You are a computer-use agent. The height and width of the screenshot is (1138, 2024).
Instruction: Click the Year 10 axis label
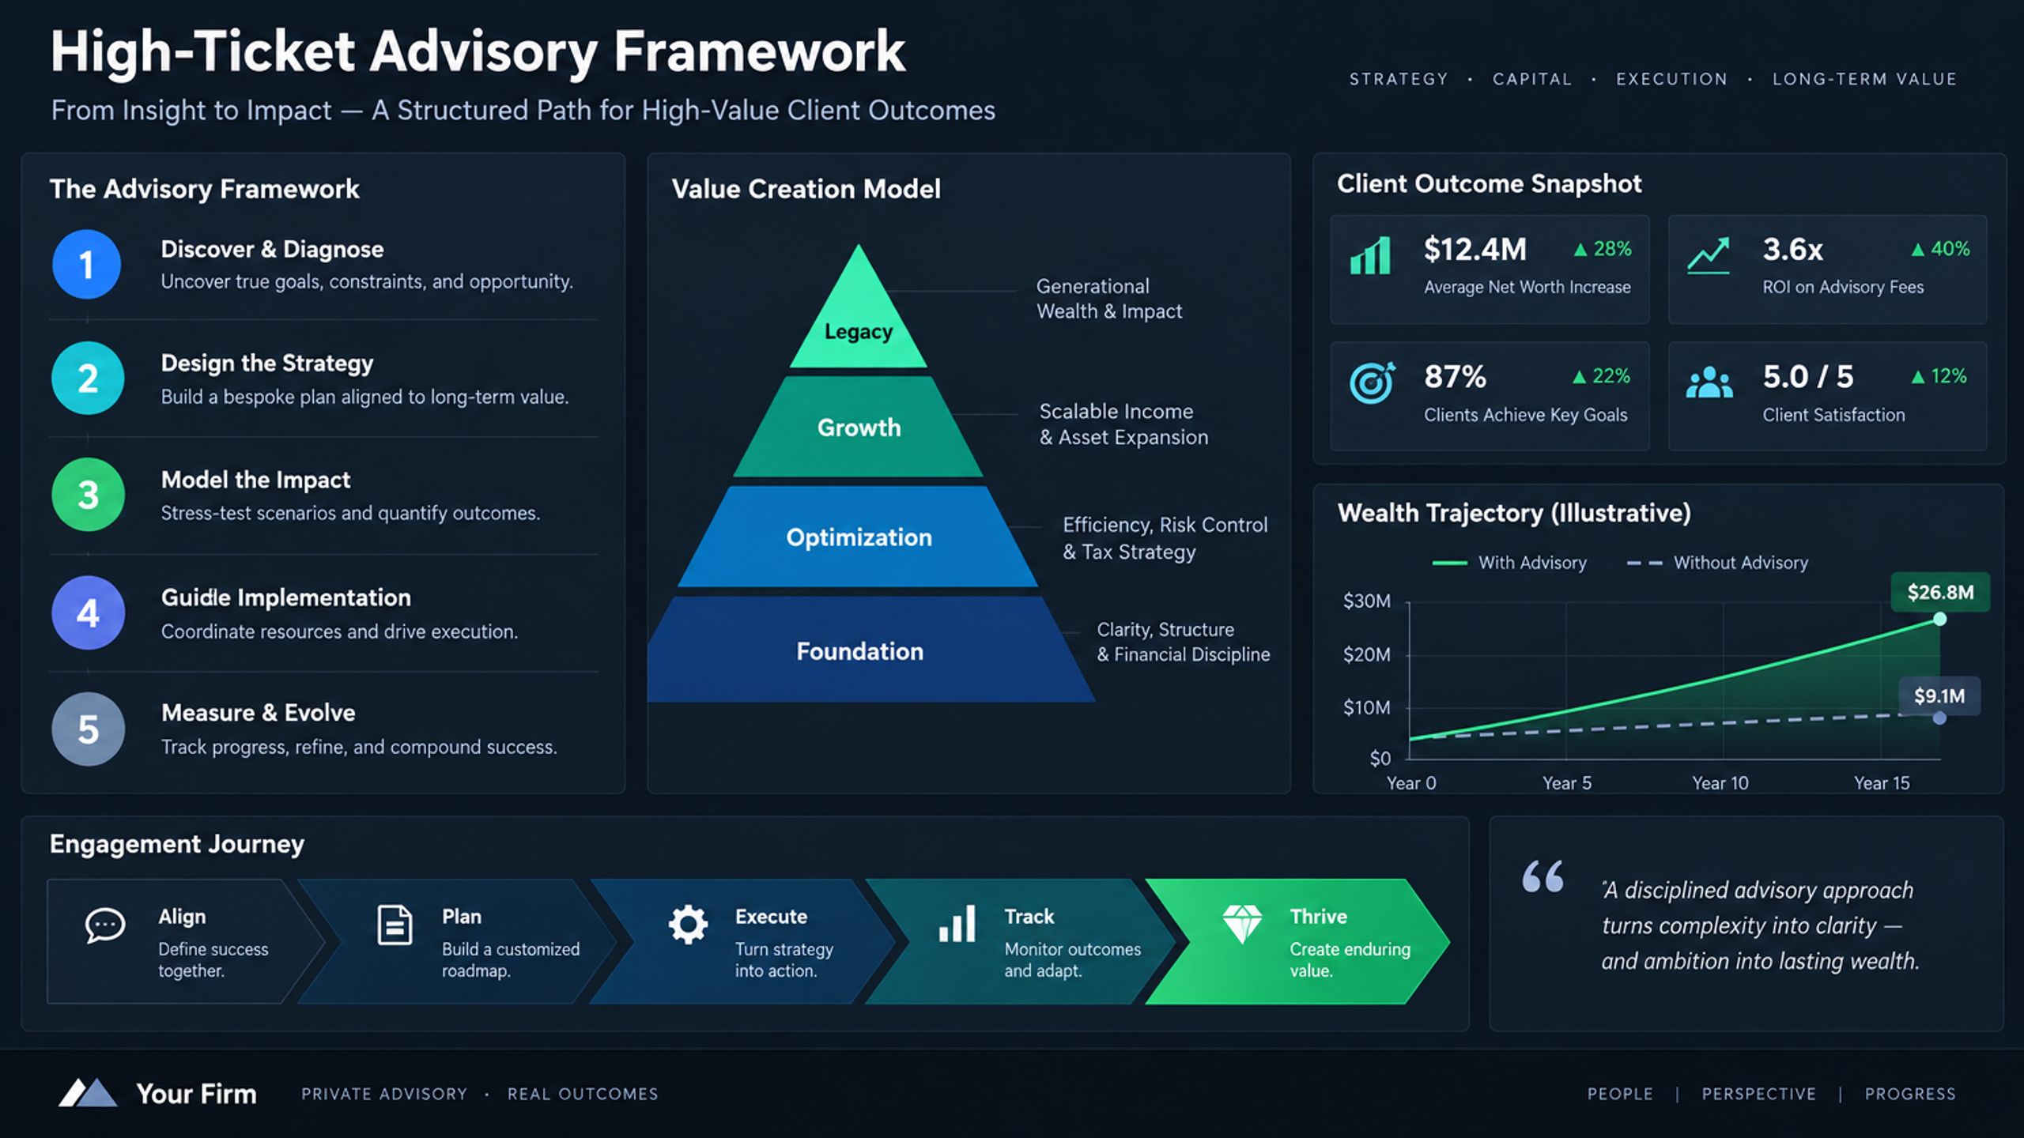(1720, 783)
